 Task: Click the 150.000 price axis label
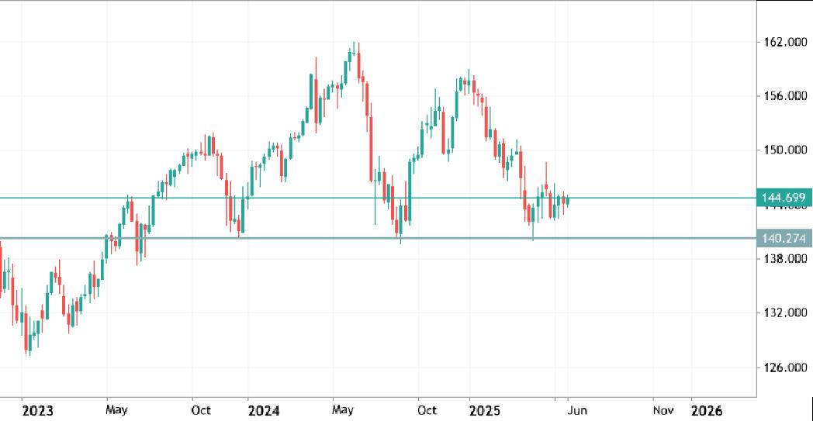[785, 150]
